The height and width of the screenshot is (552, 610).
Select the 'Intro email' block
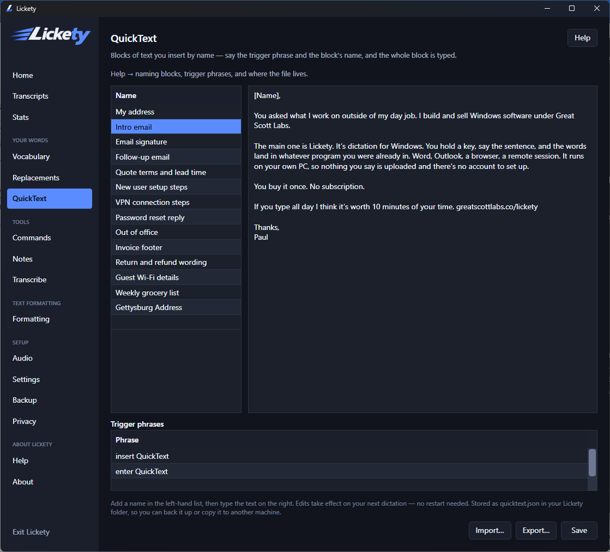tap(176, 127)
